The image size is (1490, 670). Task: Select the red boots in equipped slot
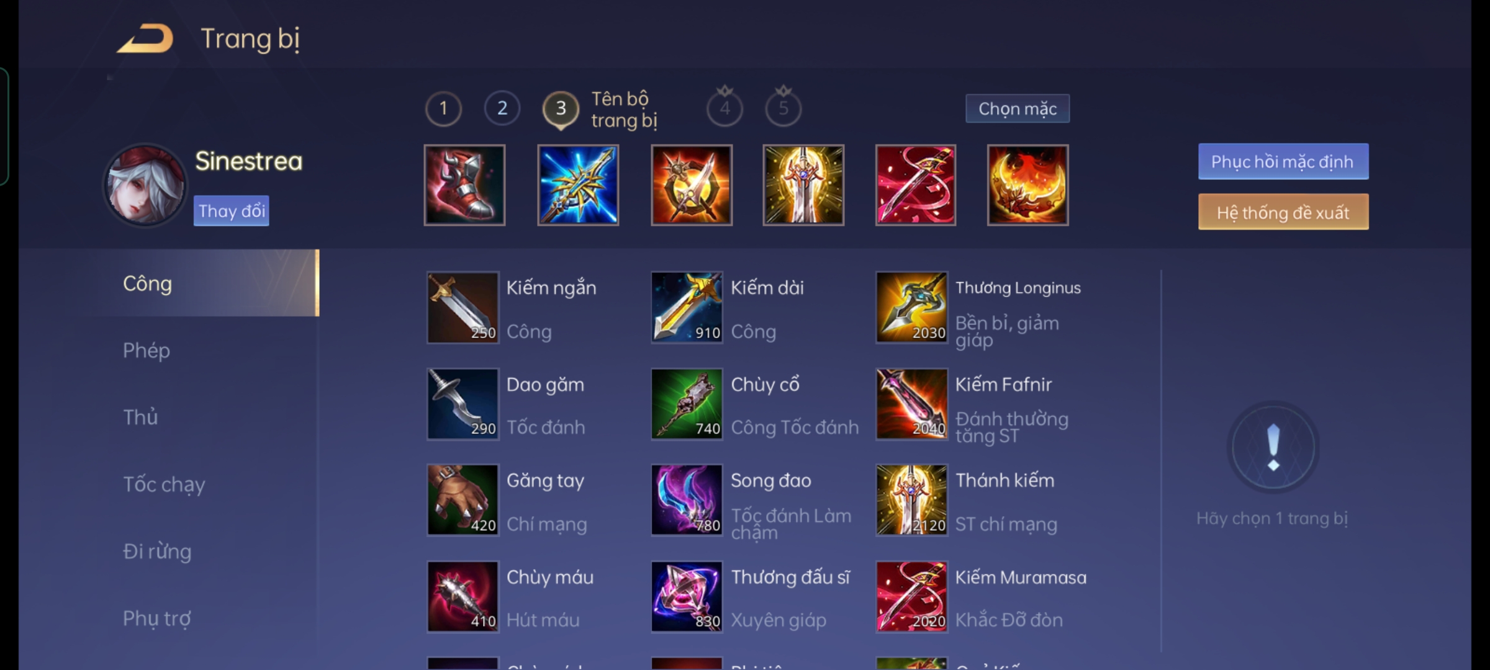464,185
